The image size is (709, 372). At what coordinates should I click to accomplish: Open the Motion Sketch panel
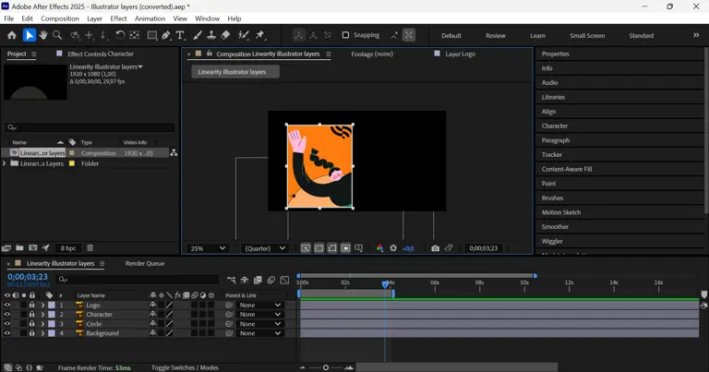[561, 212]
